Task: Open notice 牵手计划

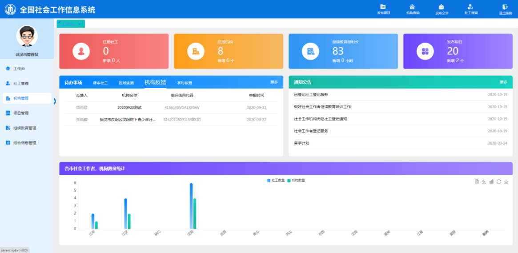Action: coord(301,143)
